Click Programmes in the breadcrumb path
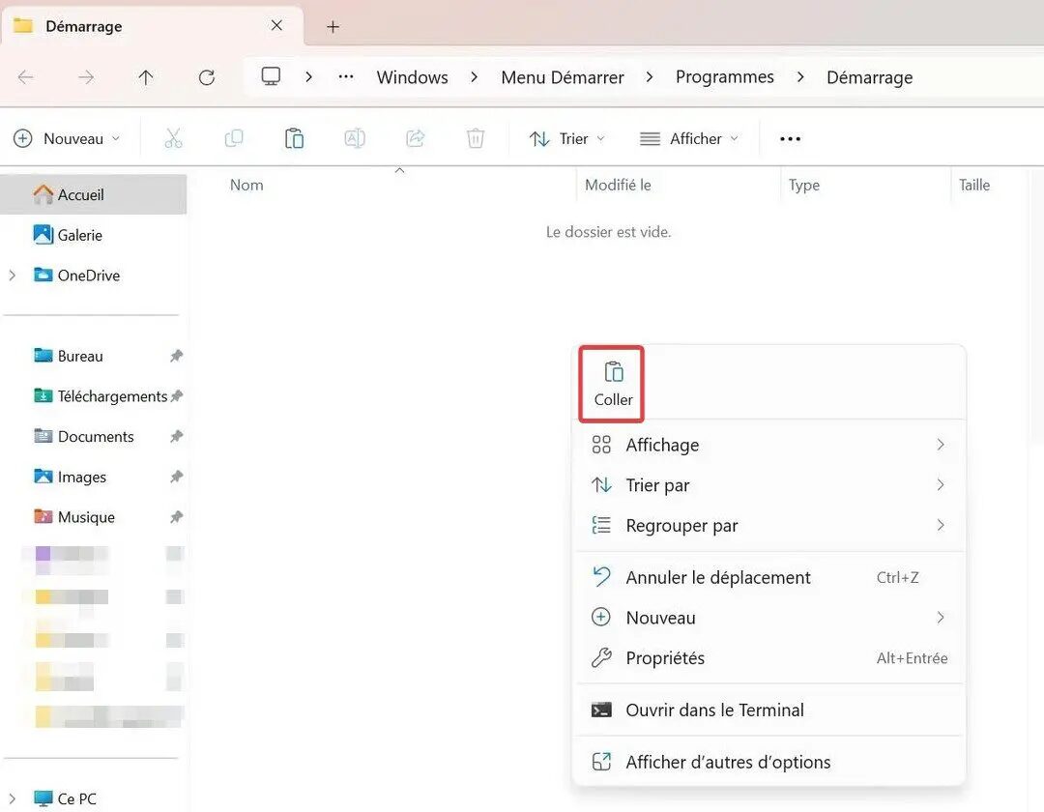This screenshot has height=812, width=1044. pyautogui.click(x=724, y=77)
